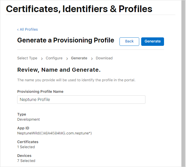Click the 'Generate a Provisioning Profile' heading
Image resolution: width=186 pixels, height=167 pixels.
coord(66,40)
